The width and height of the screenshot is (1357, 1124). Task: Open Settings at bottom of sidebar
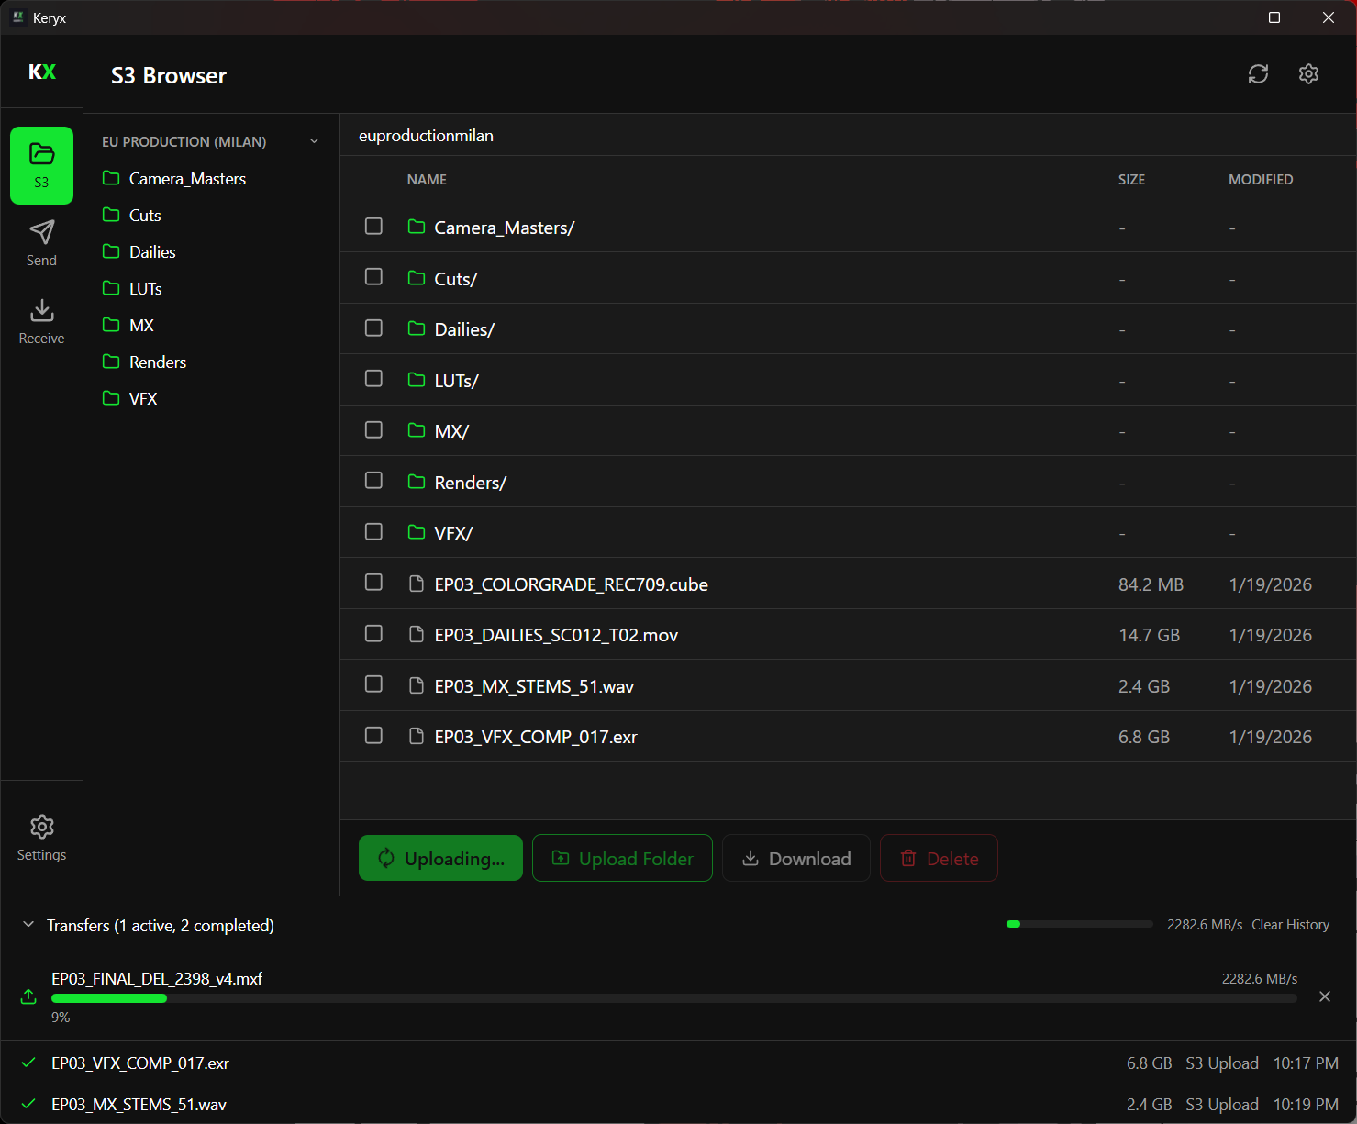[x=41, y=838]
